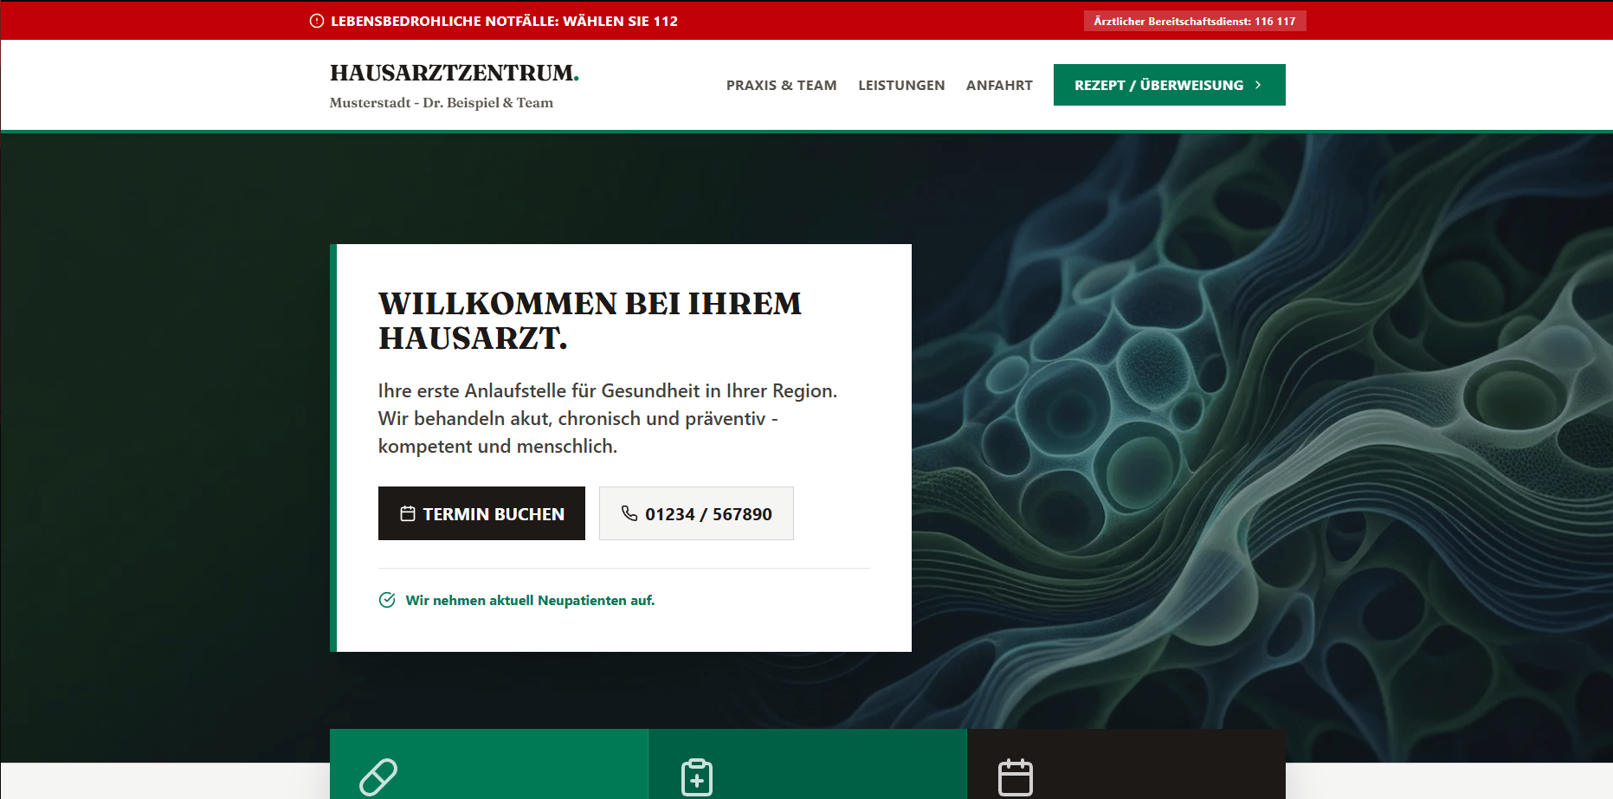Click the Ärztlicher Bereitschaftsdienst 116 117 badge
1613x799 pixels.
pyautogui.click(x=1194, y=20)
